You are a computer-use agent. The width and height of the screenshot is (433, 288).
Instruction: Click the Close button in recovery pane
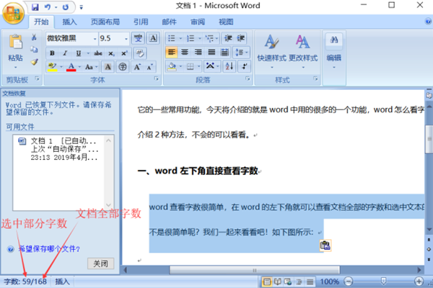102,263
